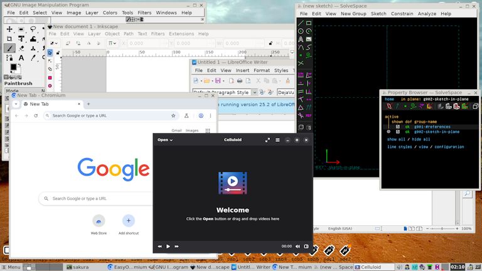Select SolveSpace's Circle tool
Image resolution: width=482 pixels, height=271 pixels.
[x=301, y=31]
